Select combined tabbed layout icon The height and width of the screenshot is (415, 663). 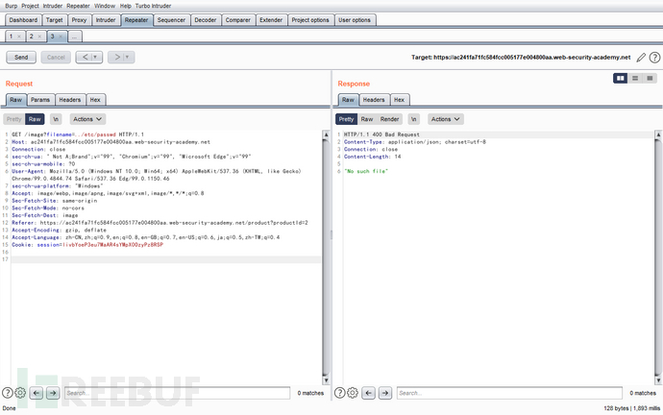pos(650,78)
